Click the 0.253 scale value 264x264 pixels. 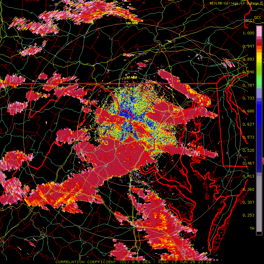[x=248, y=215]
